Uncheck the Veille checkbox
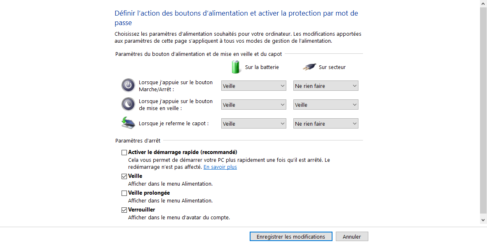Image resolution: width=487 pixels, height=246 pixels. click(x=124, y=176)
